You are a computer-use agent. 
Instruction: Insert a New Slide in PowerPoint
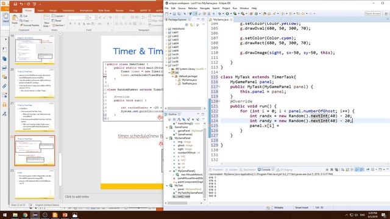(46, 21)
